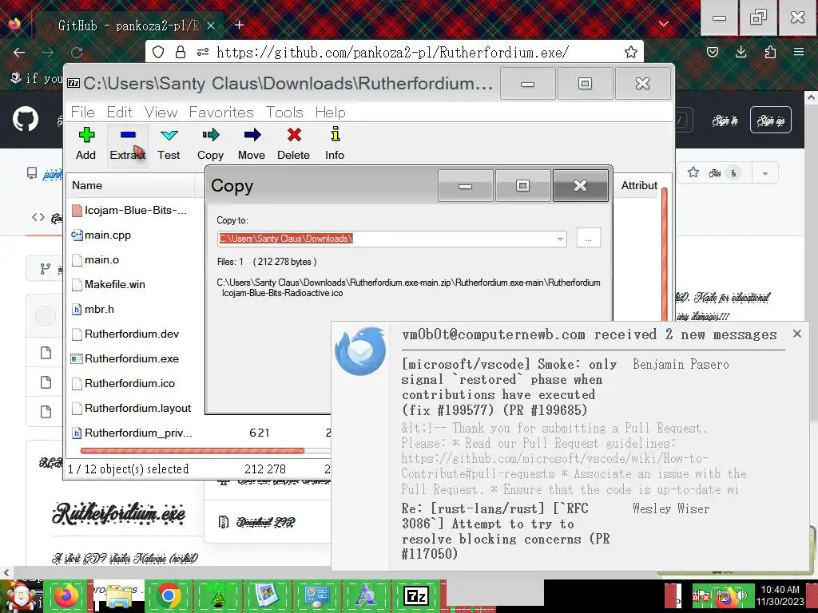Bookmark page with star icon in the address bar
This screenshot has width=818, height=613.
631,52
